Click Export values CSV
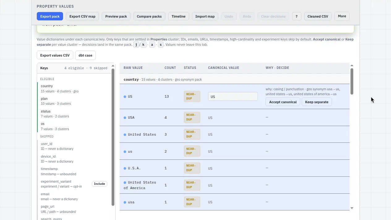Image resolution: width=391 pixels, height=220 pixels. [x=55, y=55]
